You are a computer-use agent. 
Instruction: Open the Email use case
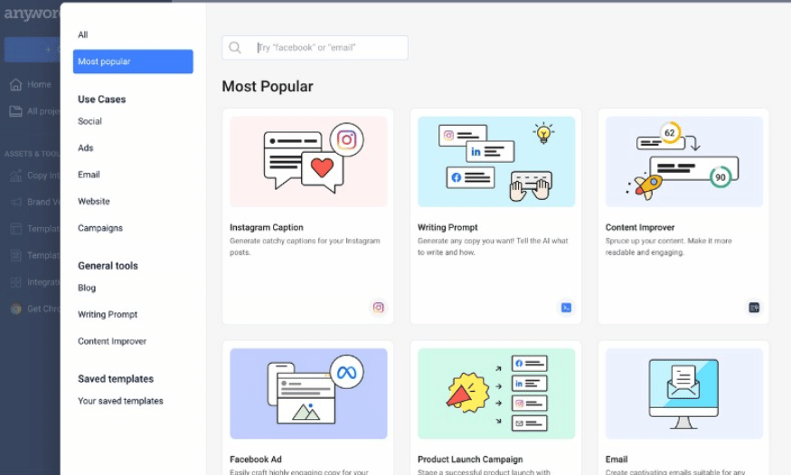(x=89, y=175)
